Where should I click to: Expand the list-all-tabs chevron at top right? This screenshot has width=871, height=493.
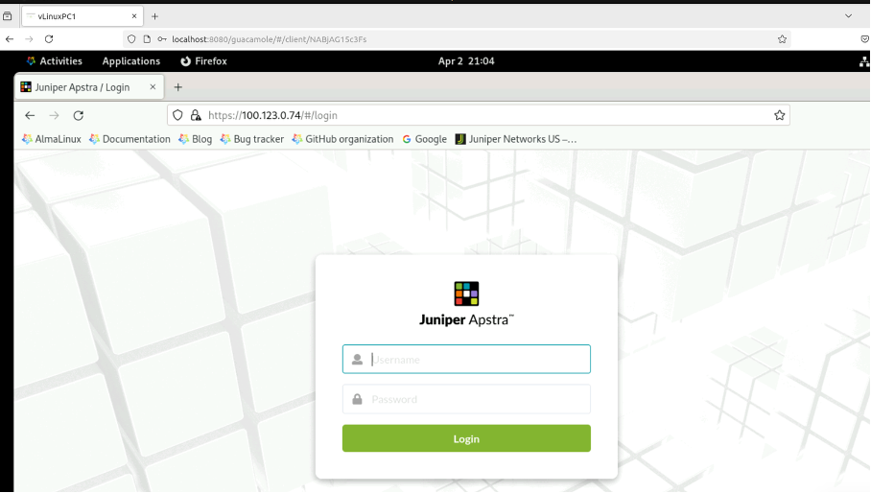click(848, 16)
